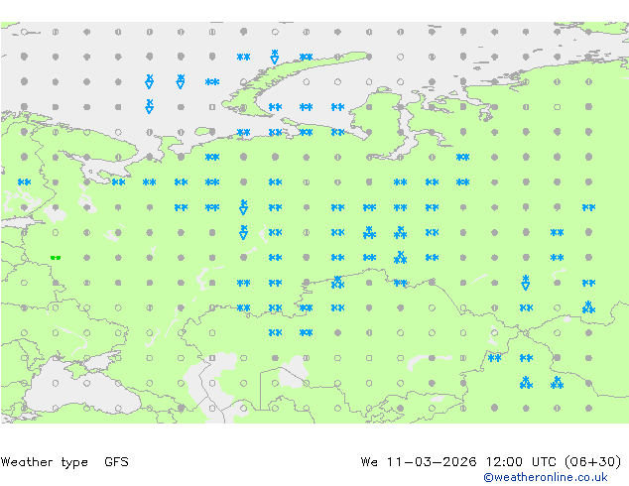629x486 pixels.
Task: Click the date text "11-03-2026"
Action: click(432, 462)
